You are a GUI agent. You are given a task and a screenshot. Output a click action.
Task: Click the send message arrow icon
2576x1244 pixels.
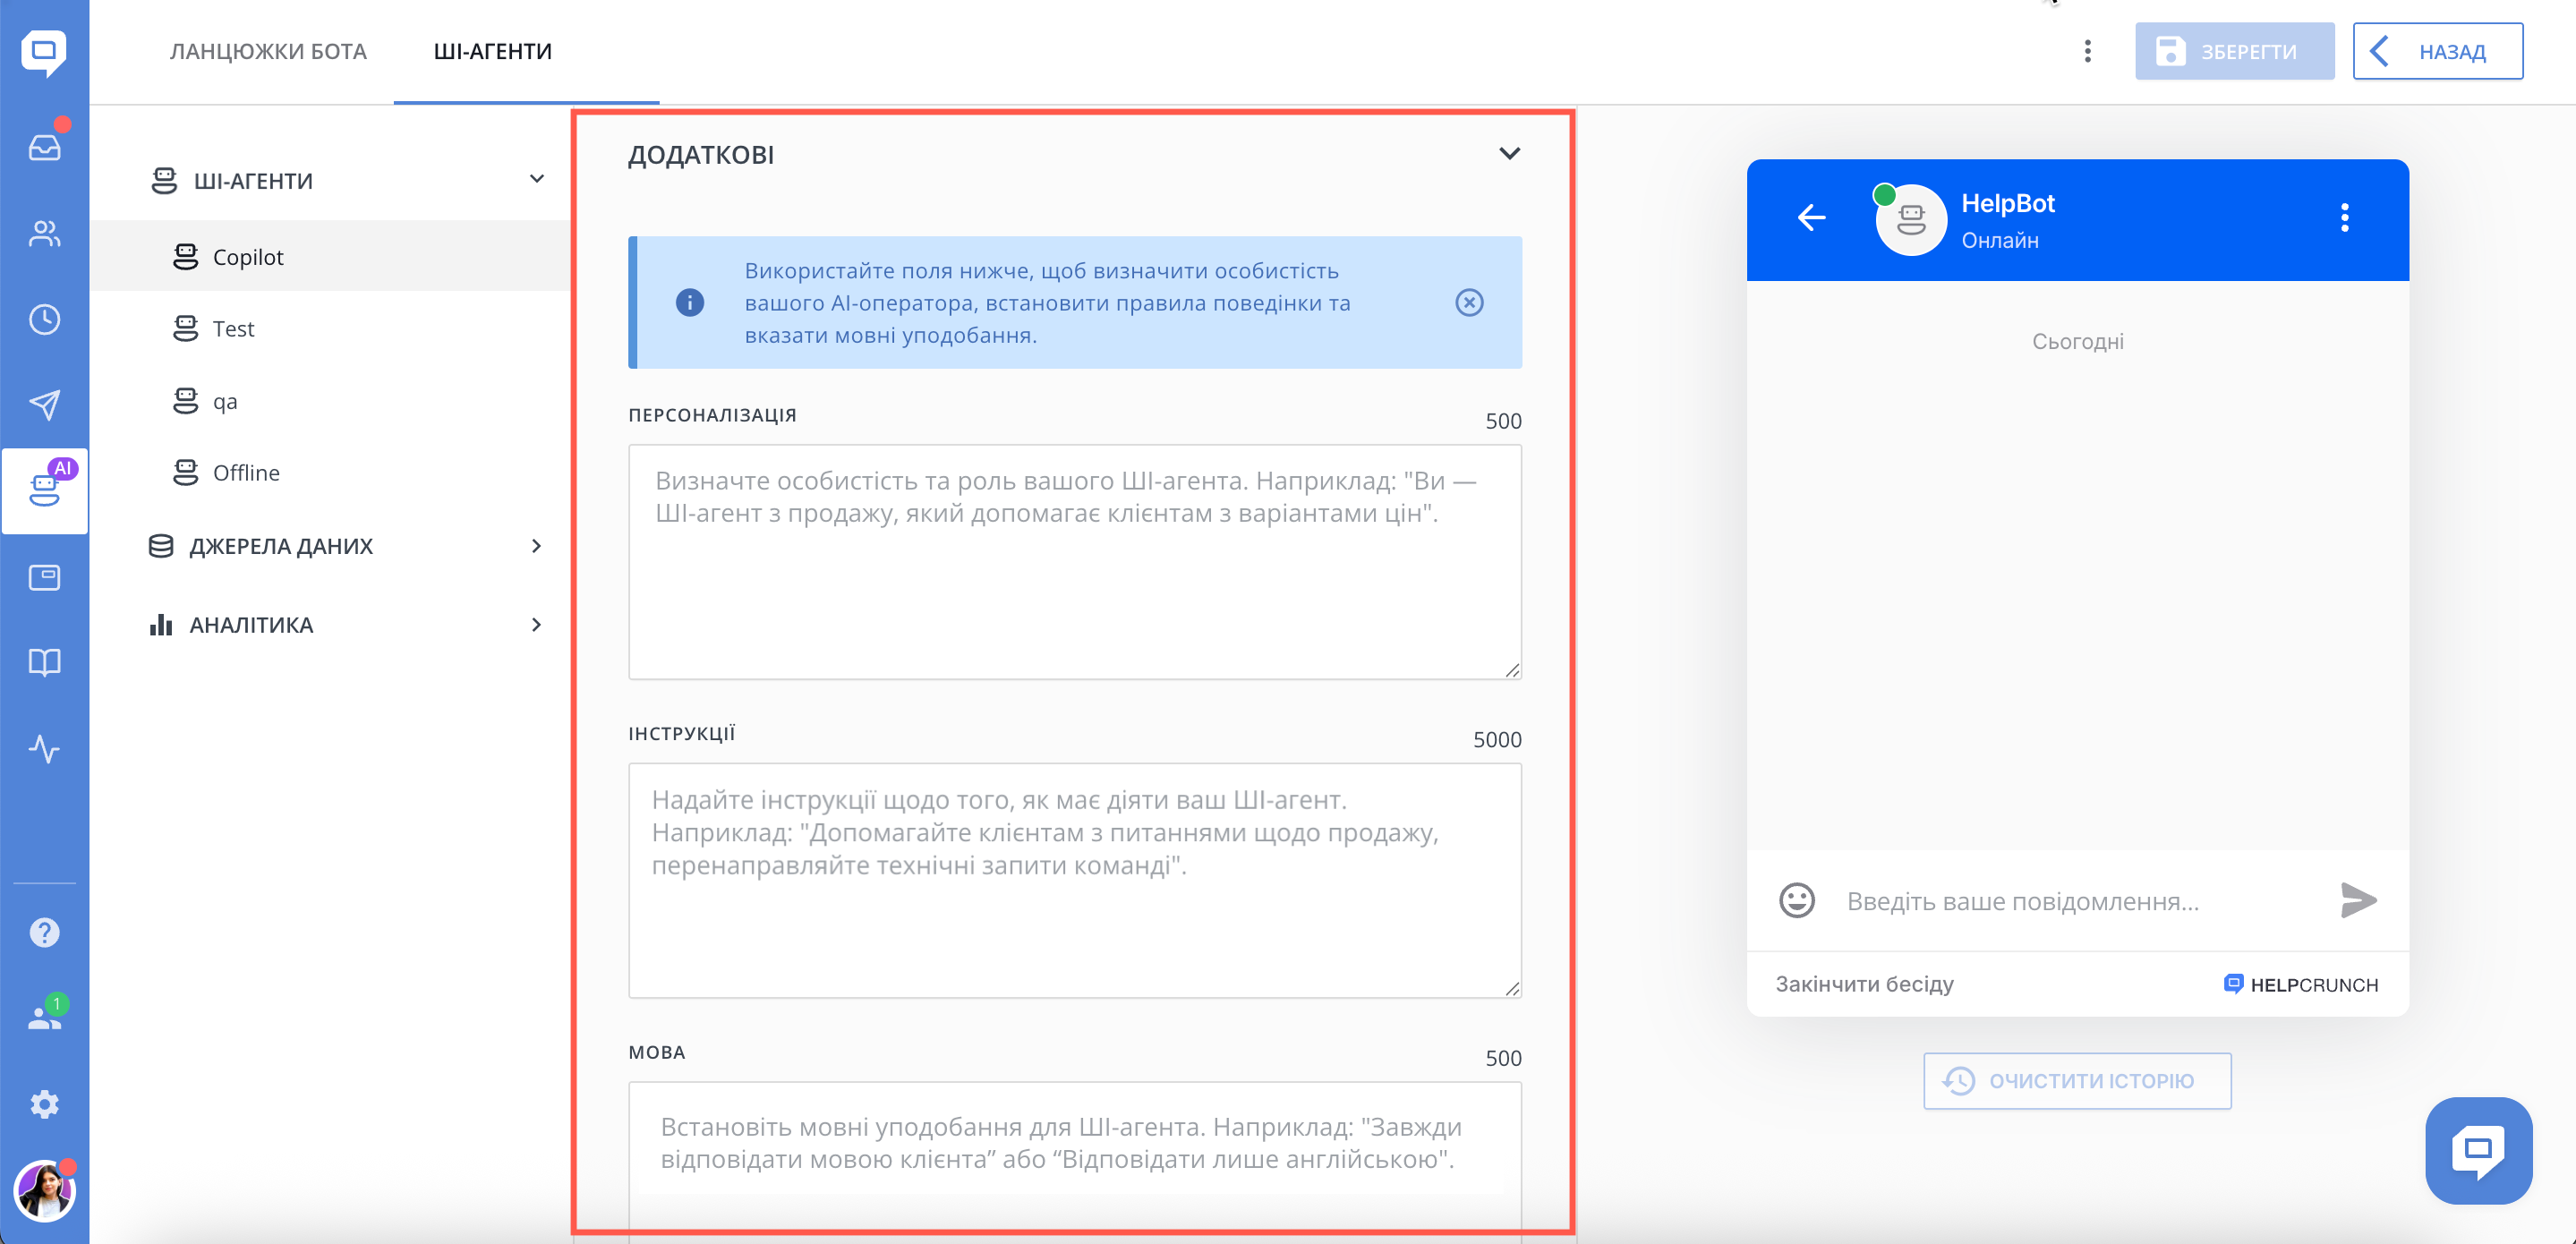pyautogui.click(x=2358, y=900)
